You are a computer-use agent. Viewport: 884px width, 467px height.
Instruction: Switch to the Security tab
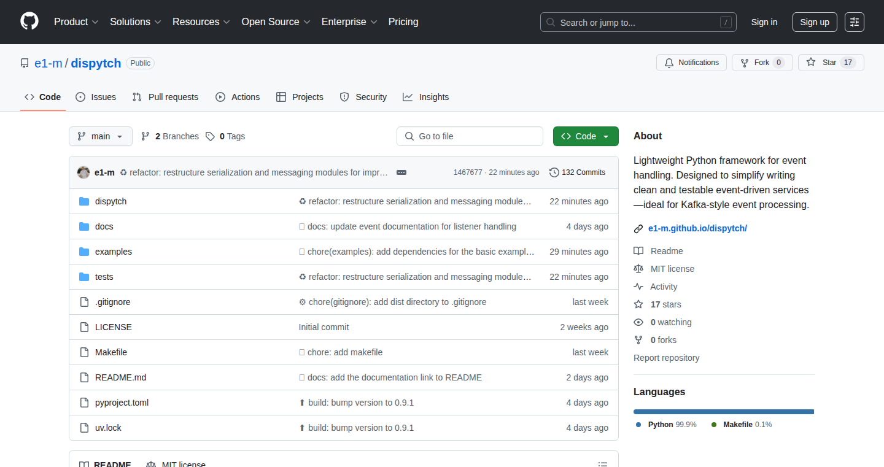coord(363,97)
